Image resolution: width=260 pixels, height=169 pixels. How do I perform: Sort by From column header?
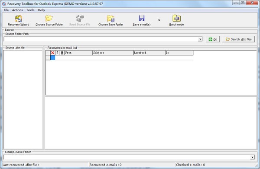[78, 53]
